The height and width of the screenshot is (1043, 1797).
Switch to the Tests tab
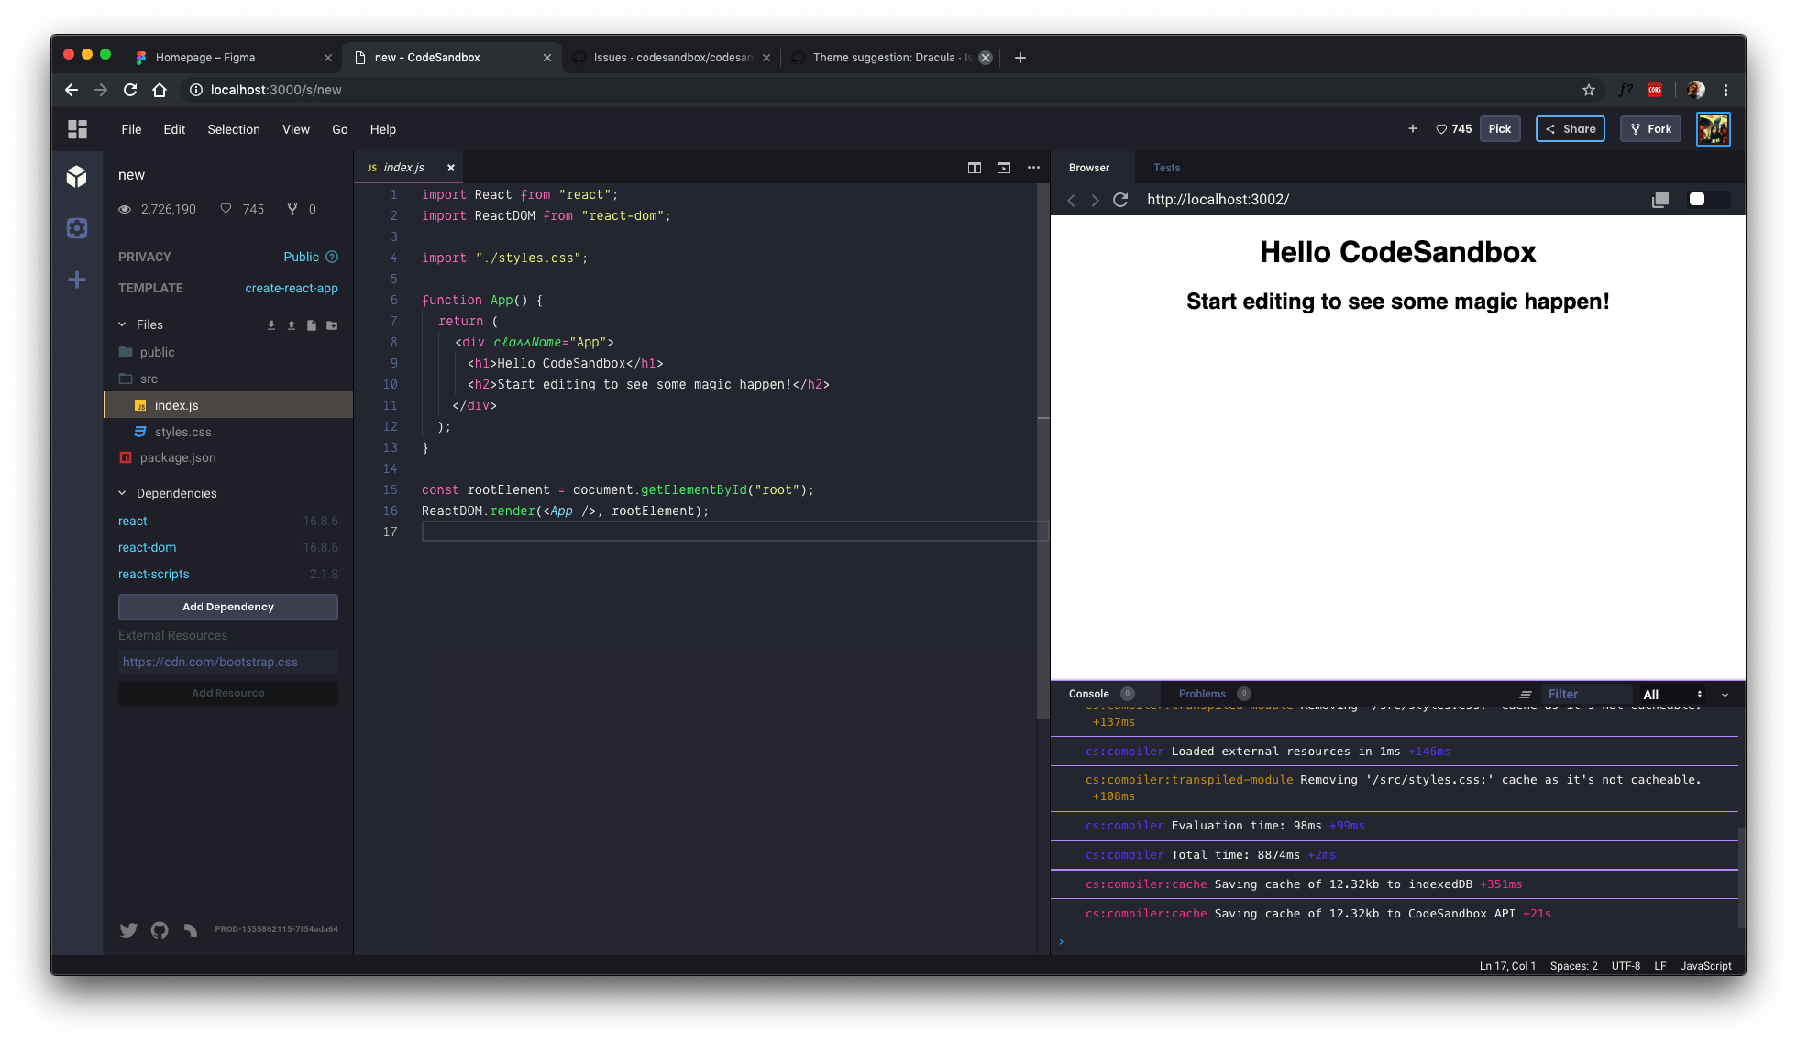[1166, 168]
